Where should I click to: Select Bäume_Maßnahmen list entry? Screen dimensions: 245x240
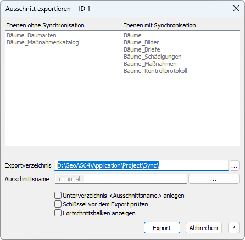150,64
